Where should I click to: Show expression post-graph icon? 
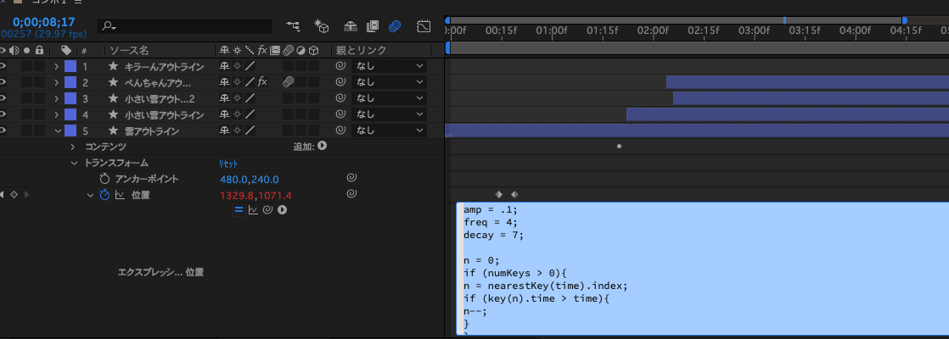pos(253,209)
